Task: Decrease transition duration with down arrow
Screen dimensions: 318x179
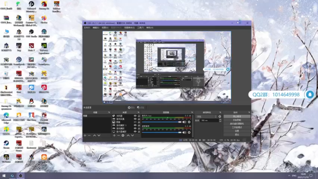Action: point(220,121)
